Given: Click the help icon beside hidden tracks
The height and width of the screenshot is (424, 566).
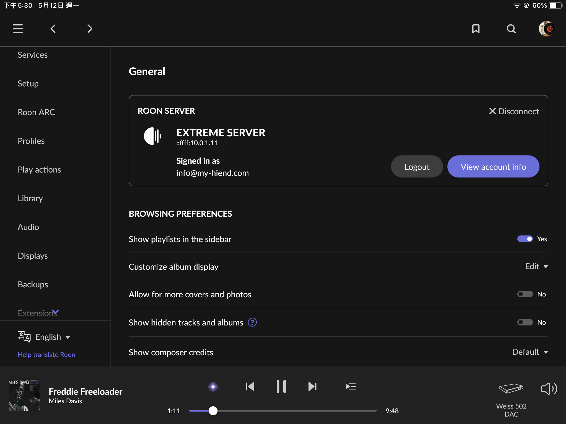Looking at the screenshot, I should (252, 322).
